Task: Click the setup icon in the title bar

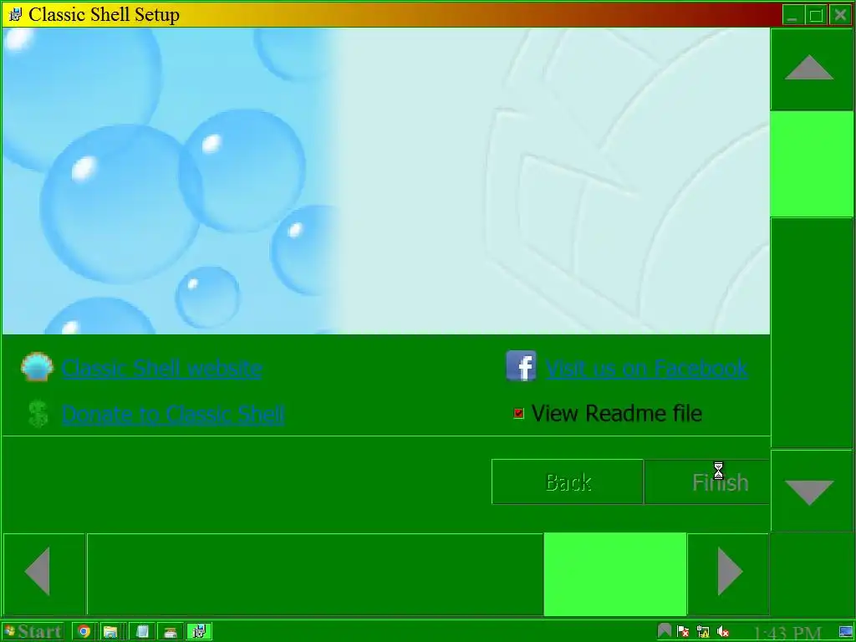Action: pyautogui.click(x=16, y=14)
